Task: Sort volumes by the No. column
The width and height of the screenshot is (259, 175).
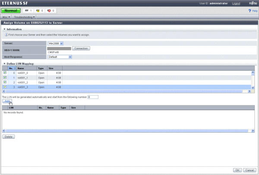Action: click(12, 68)
